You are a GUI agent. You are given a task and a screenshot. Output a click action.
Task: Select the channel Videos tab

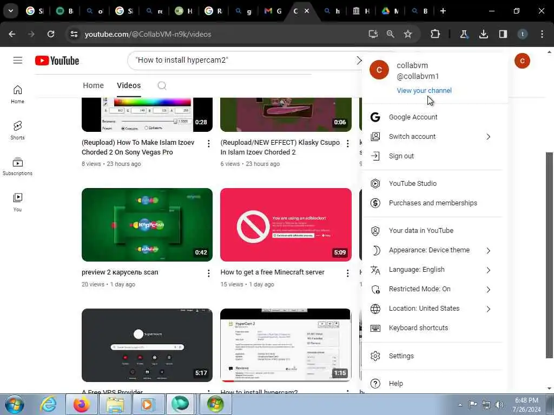129,85
